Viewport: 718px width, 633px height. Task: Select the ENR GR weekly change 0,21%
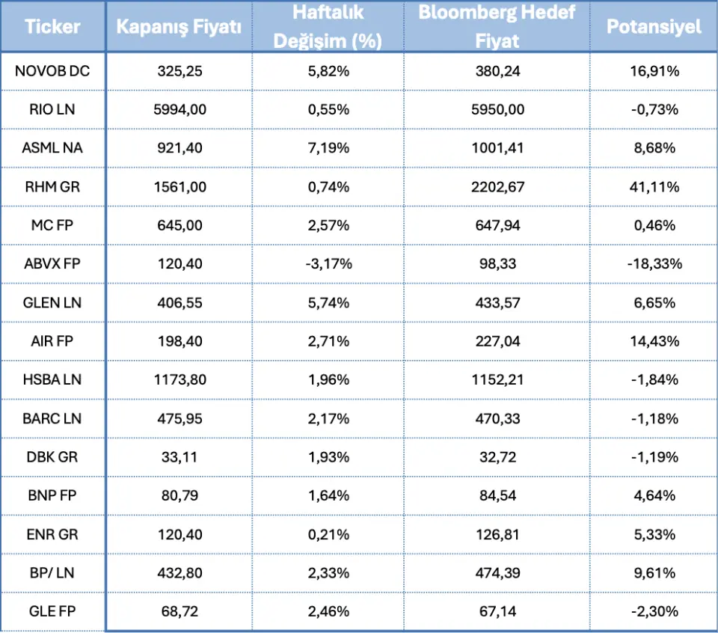pyautogui.click(x=328, y=534)
